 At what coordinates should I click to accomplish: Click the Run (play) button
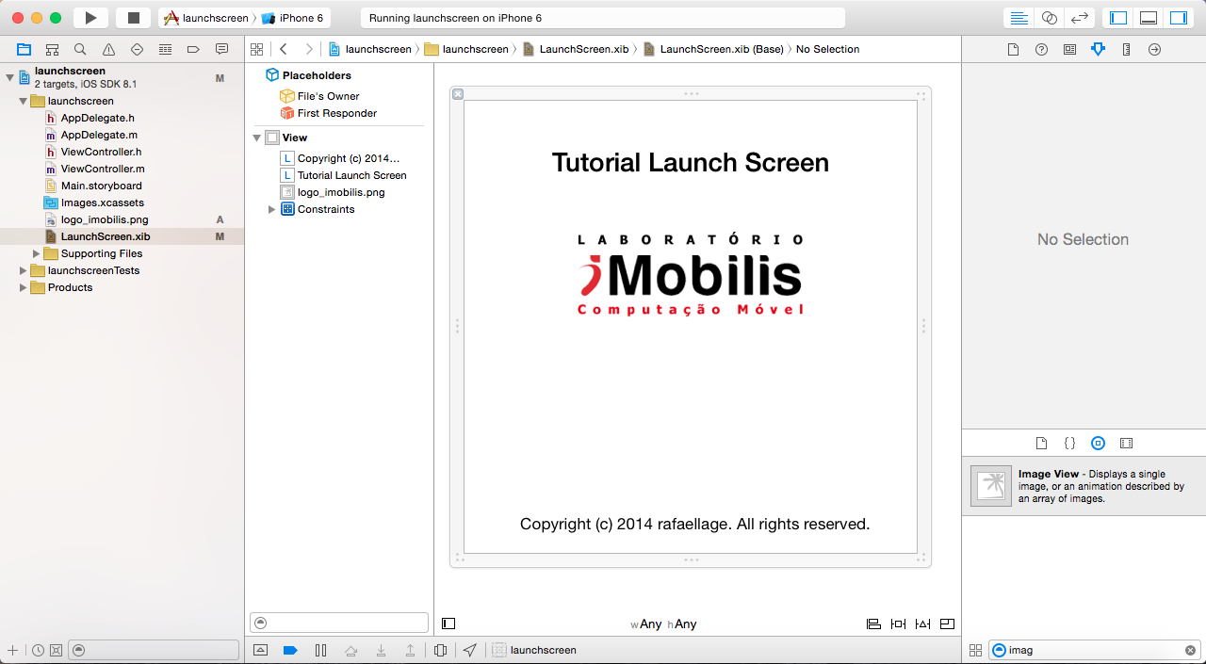(x=90, y=18)
